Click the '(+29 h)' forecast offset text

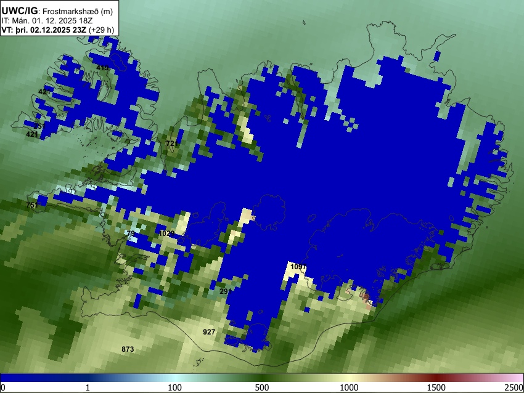[x=101, y=30]
